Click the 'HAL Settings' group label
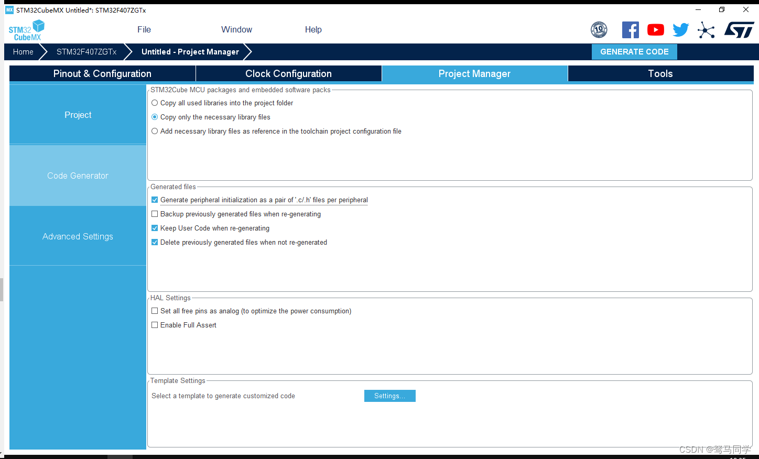Image resolution: width=759 pixels, height=459 pixels. (170, 298)
